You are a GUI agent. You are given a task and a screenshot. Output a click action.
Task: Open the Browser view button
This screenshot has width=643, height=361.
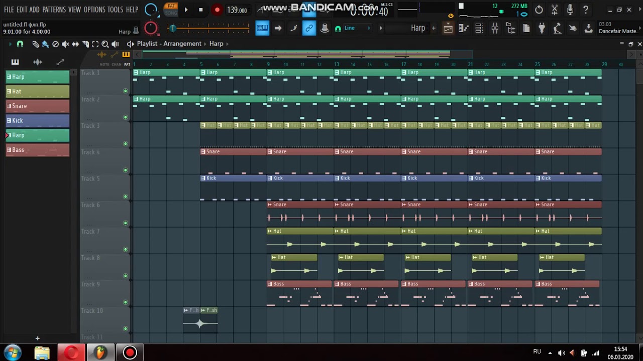(x=511, y=29)
